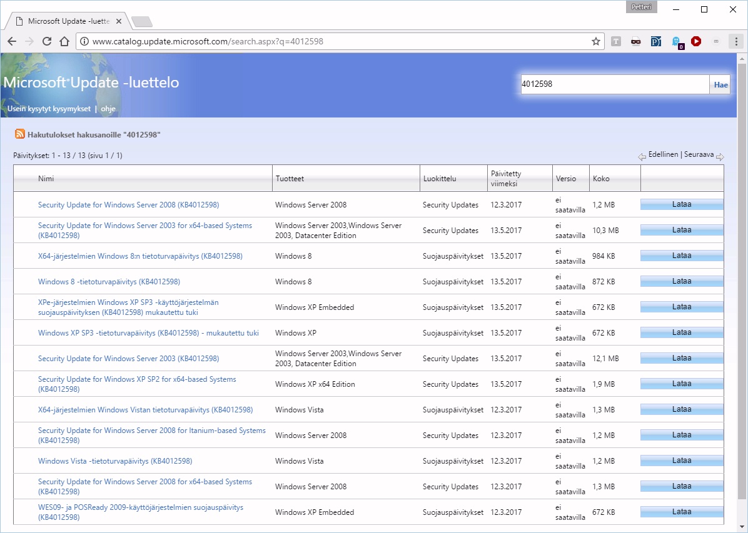Click the Edellinen left arrow icon
This screenshot has width=748, height=533.
642,157
